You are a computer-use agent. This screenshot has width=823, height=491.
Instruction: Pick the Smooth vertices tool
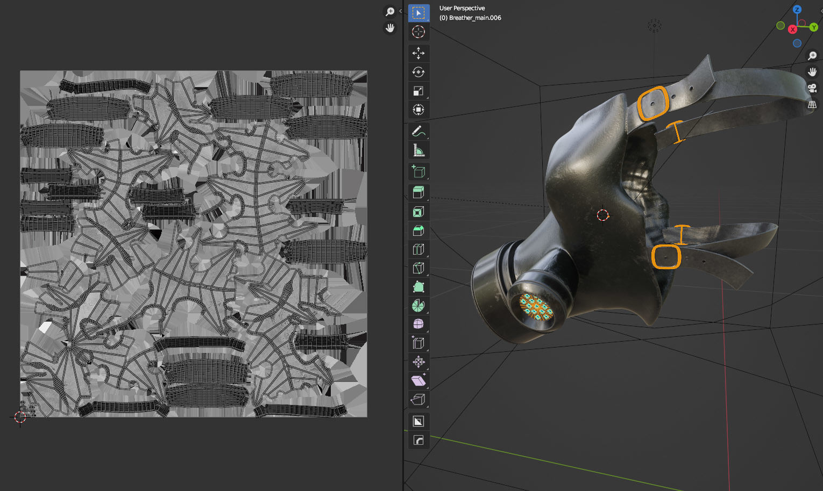click(418, 324)
